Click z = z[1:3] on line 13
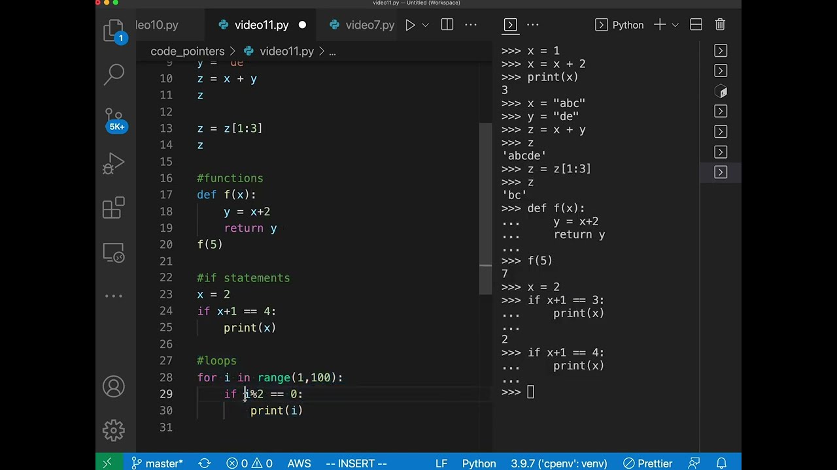The width and height of the screenshot is (837, 470). click(x=230, y=129)
